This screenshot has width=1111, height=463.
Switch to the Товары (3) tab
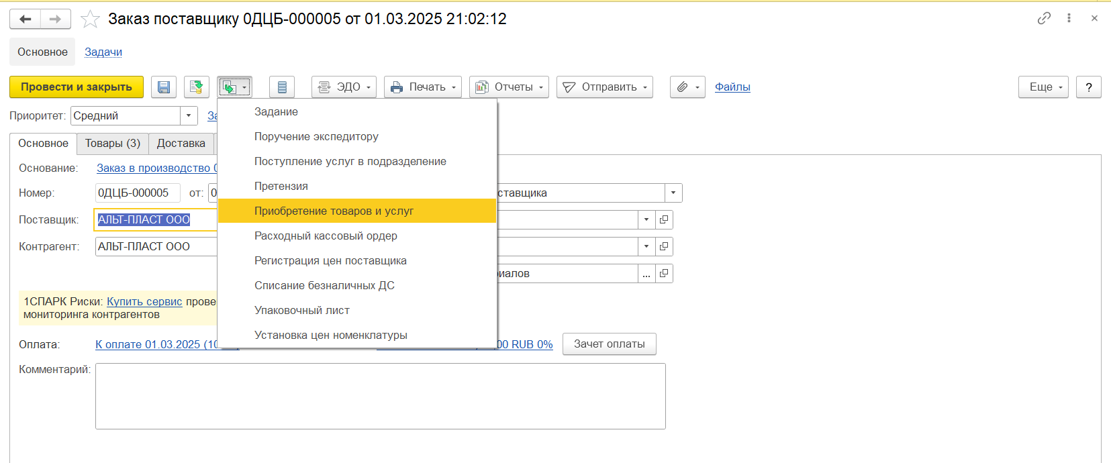112,144
